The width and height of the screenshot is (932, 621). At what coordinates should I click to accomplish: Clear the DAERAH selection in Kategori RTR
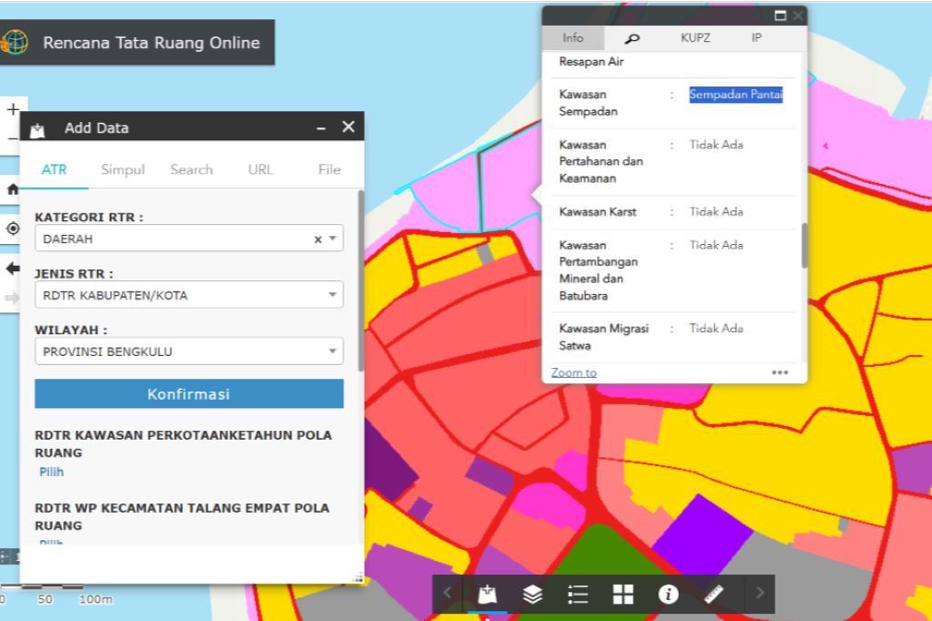pos(318,239)
